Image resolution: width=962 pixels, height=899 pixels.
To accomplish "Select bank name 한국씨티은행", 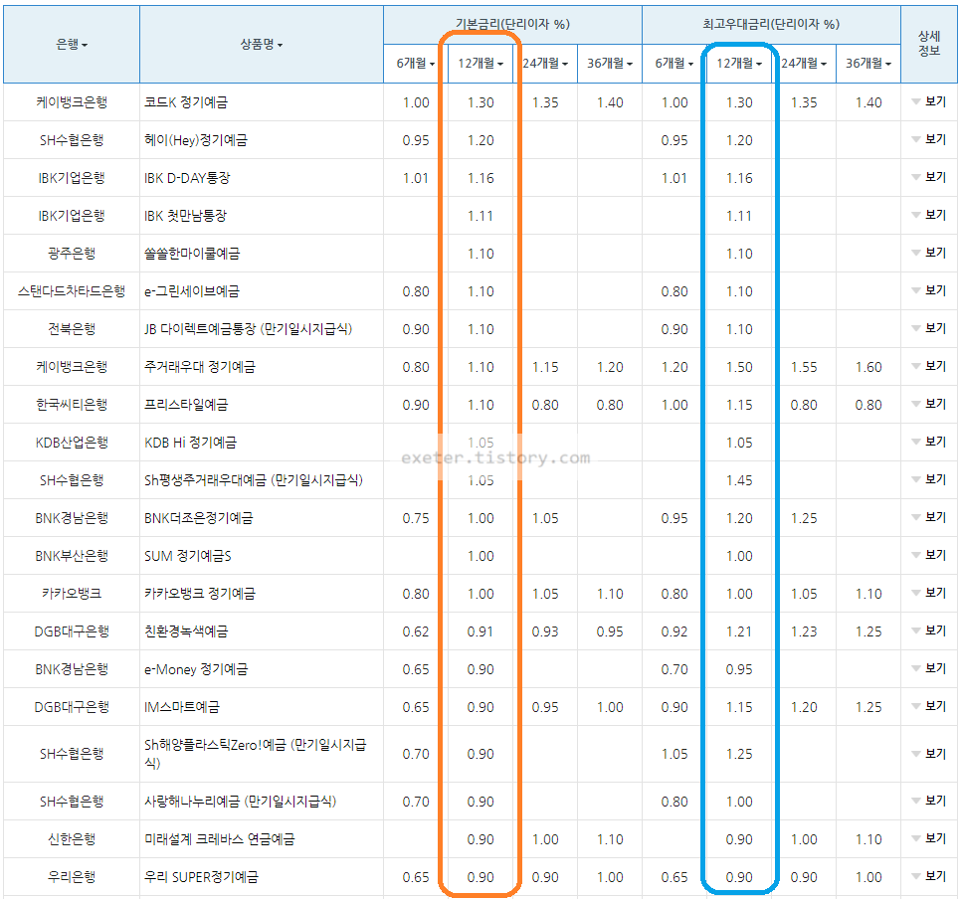I will coord(72,405).
